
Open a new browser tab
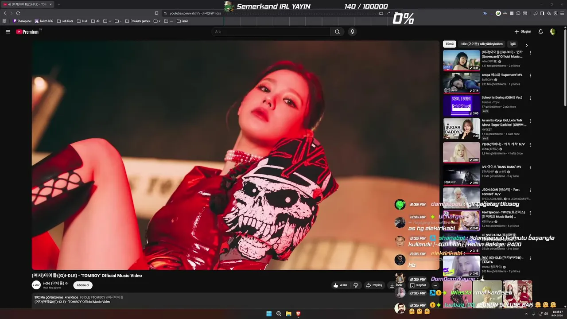pos(58,4)
